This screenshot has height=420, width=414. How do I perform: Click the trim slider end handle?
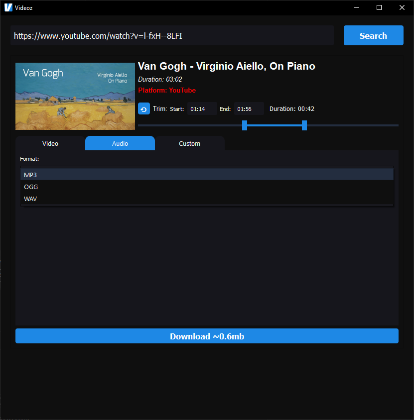304,125
